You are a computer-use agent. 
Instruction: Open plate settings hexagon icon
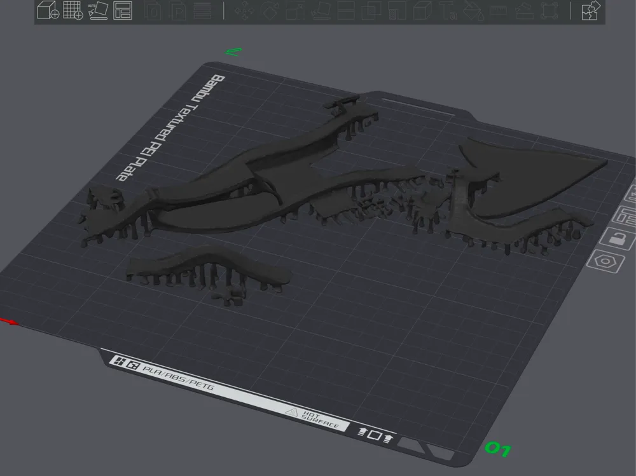[605, 261]
